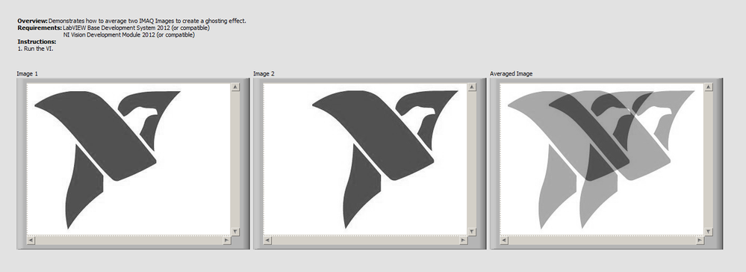746x272 pixels.
Task: Click the scroll right arrow in Image 1
Action: point(226,241)
